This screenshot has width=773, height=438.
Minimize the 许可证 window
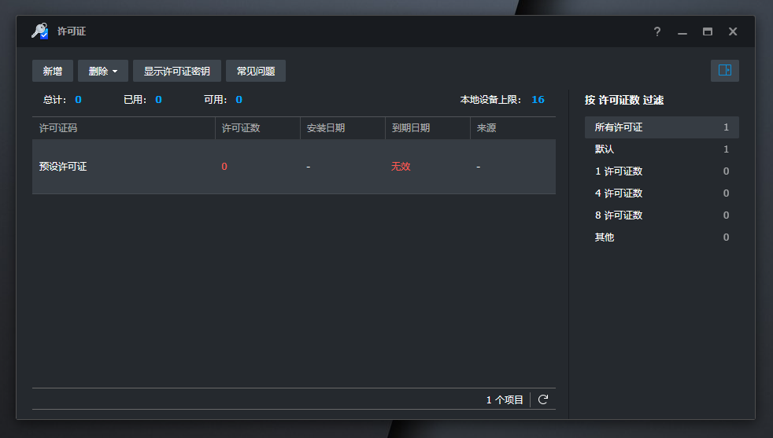(x=682, y=31)
